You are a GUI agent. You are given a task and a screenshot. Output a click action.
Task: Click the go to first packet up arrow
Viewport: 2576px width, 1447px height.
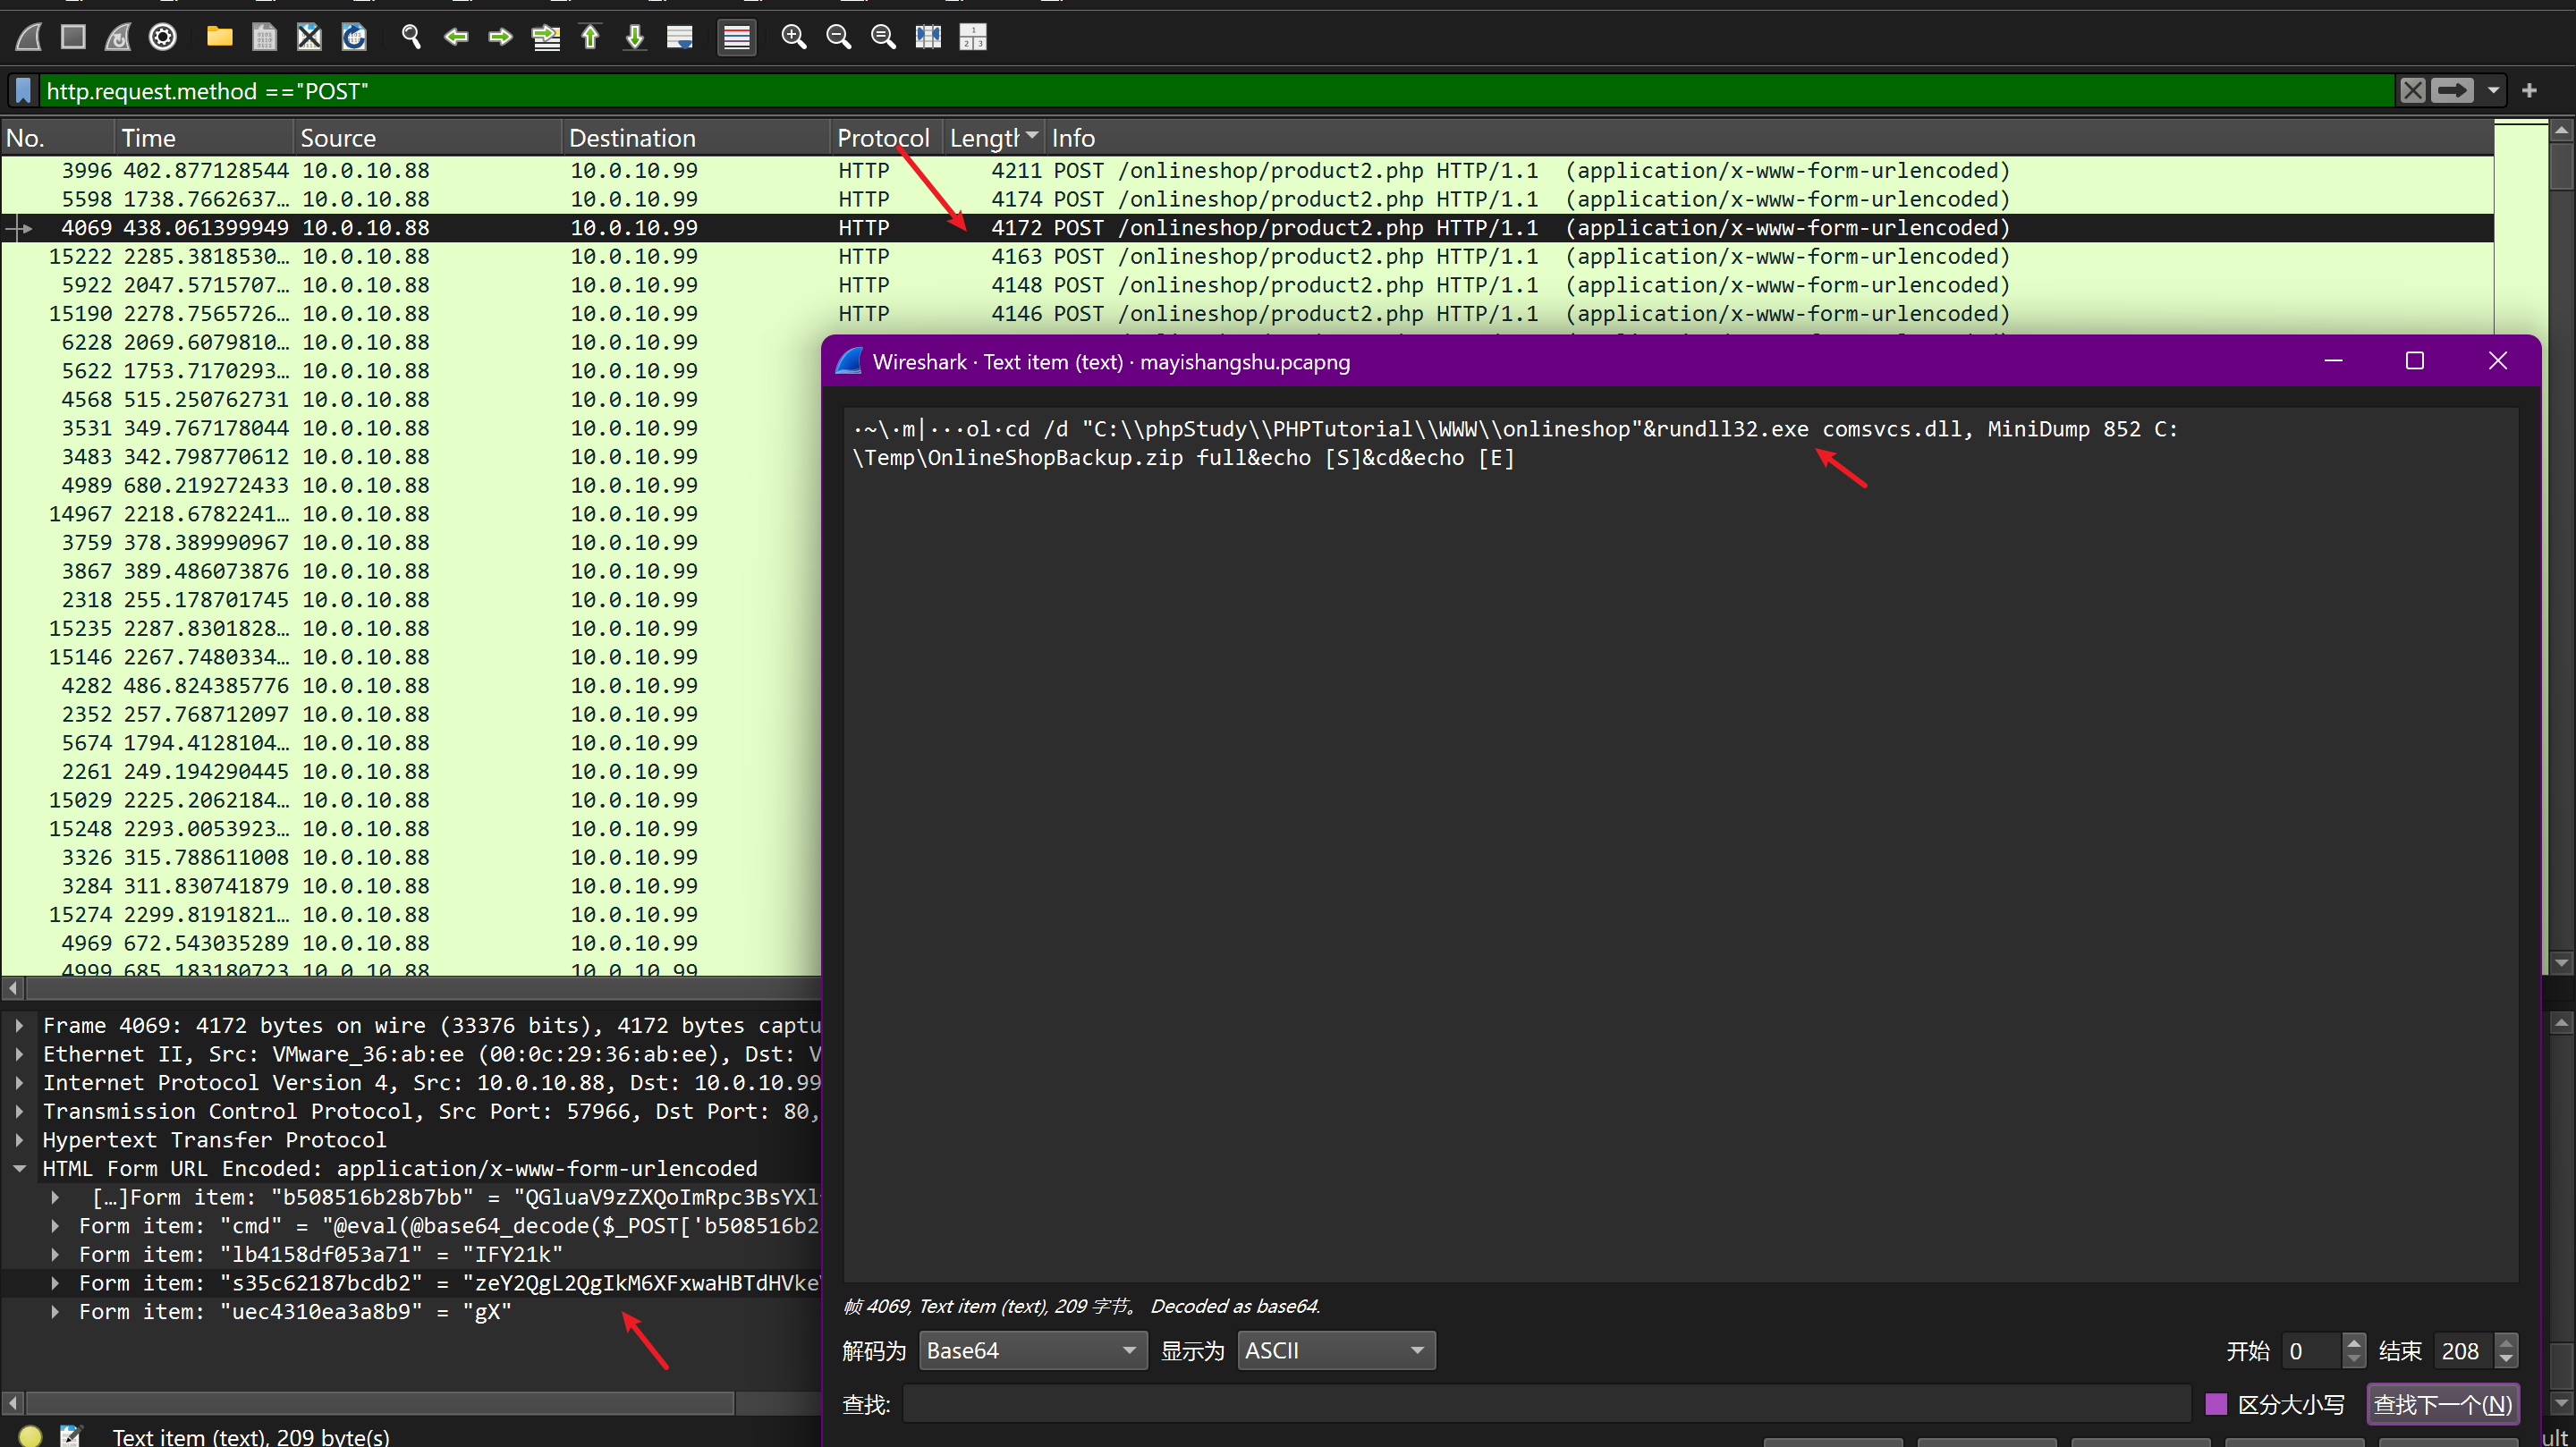coord(590,38)
